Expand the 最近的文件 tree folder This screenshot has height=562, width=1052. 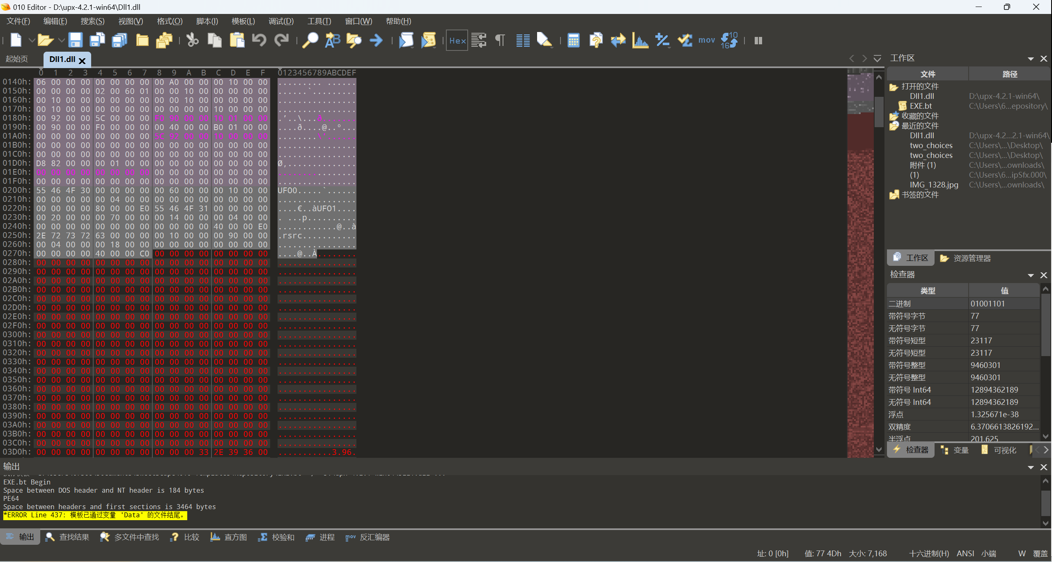click(x=894, y=126)
